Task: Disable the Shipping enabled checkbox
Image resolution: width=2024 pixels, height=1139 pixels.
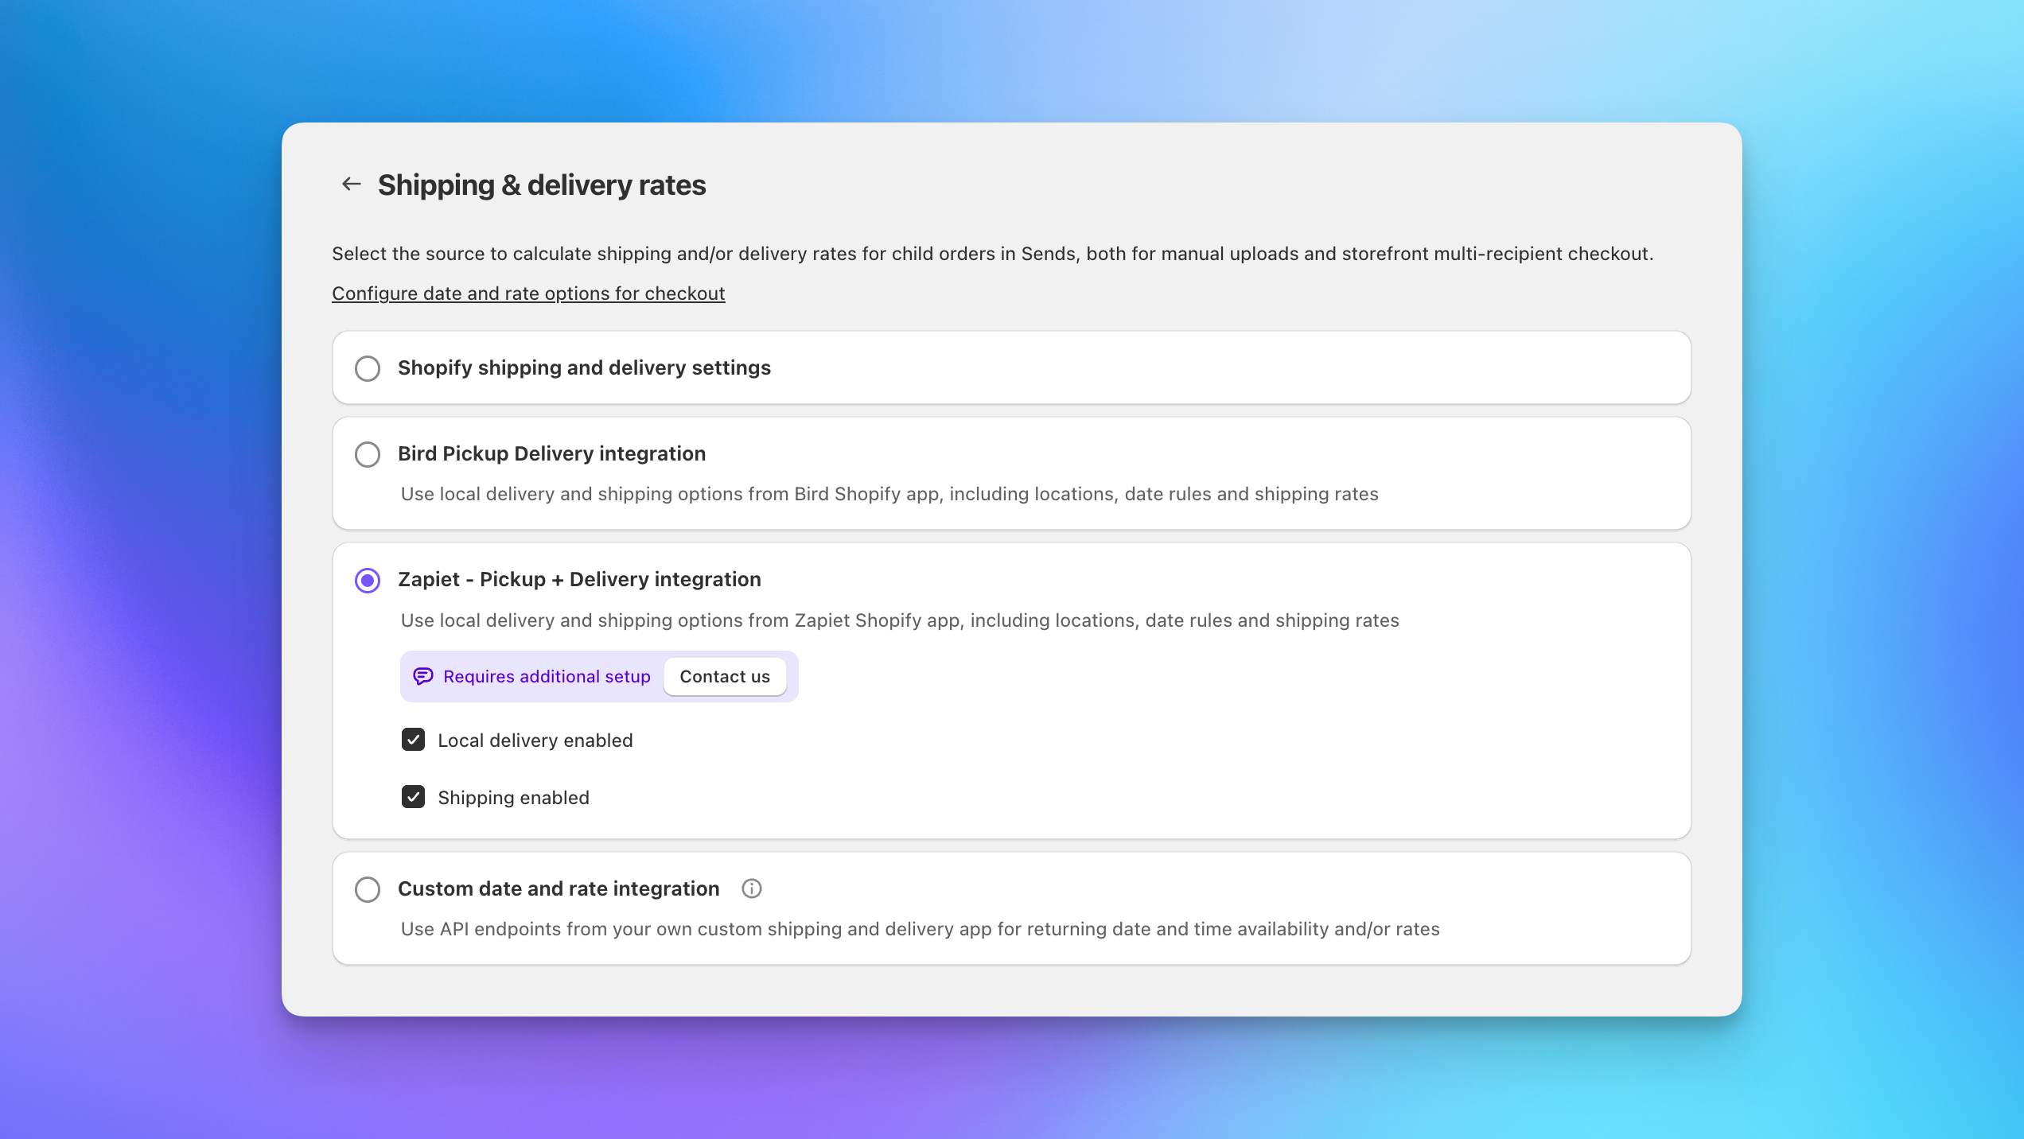Action: click(413, 797)
